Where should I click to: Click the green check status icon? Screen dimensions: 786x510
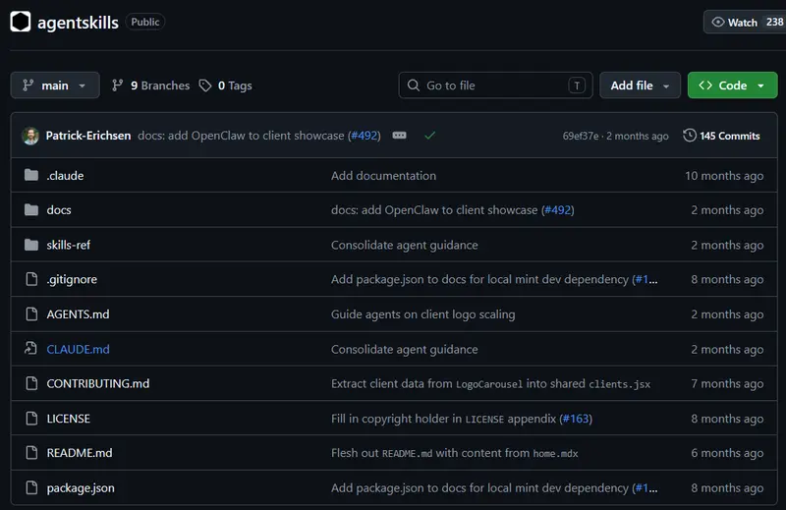[429, 136]
